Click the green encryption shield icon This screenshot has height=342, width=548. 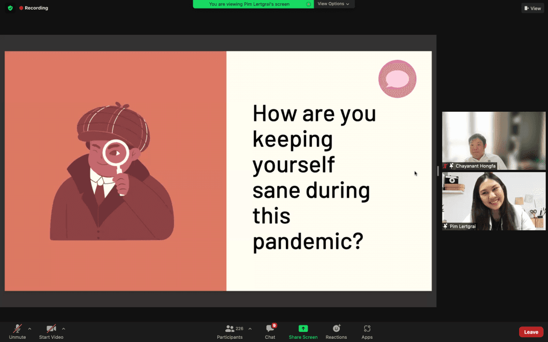[x=10, y=8]
